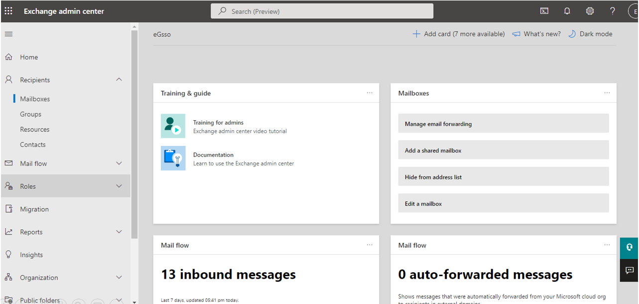The height and width of the screenshot is (304, 639).
Task: Click the Documentation clipboard icon
Action: click(173, 158)
